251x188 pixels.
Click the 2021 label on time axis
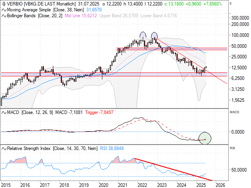click(123, 185)
